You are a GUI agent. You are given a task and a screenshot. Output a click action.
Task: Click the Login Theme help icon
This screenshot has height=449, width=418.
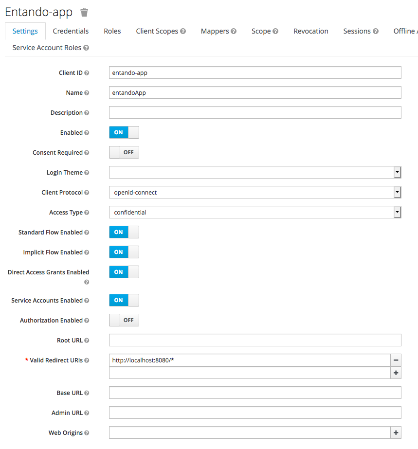click(x=87, y=173)
